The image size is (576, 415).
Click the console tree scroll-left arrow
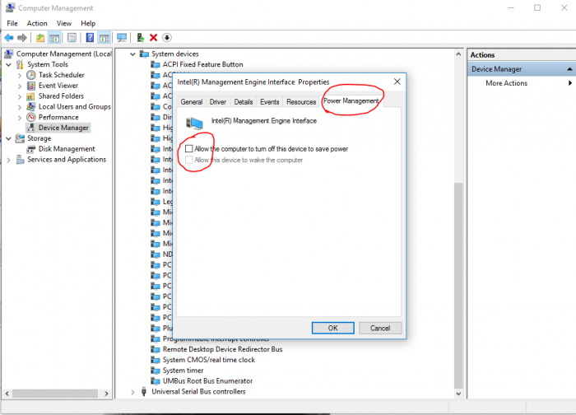pos(7,394)
